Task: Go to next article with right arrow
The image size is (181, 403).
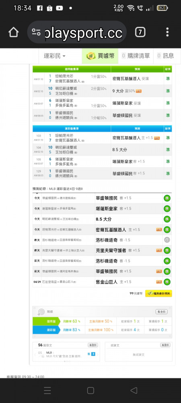Action: pos(98,355)
